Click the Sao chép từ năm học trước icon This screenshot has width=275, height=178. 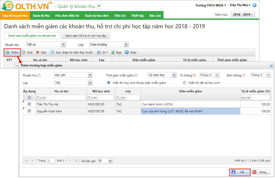tap(53, 52)
